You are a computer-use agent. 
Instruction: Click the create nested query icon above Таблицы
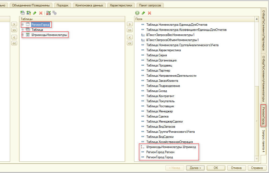[23, 13]
